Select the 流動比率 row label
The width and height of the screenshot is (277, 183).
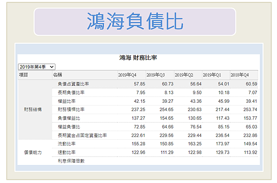coord(66,144)
